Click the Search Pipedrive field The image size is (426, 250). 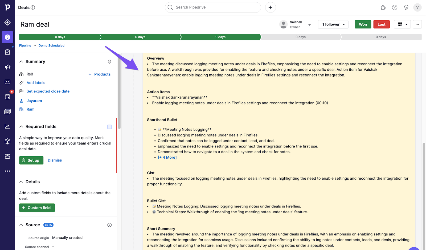213,7
